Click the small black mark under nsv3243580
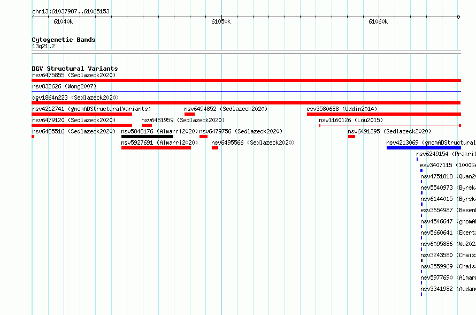 click(x=421, y=260)
